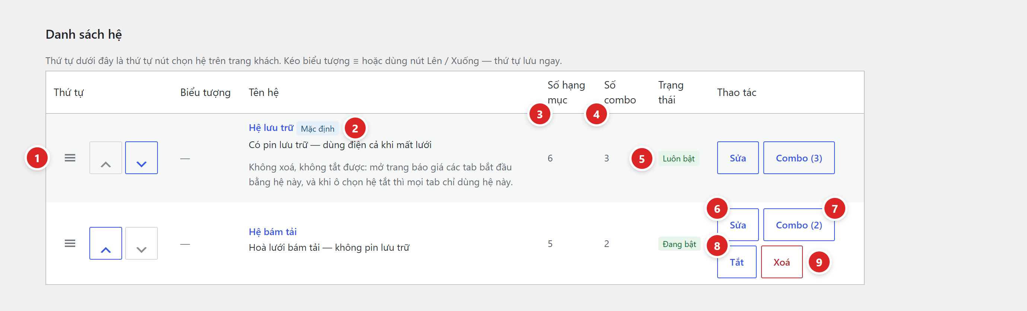Grab the drag handle of Hệ lưu trữ row

(70, 158)
